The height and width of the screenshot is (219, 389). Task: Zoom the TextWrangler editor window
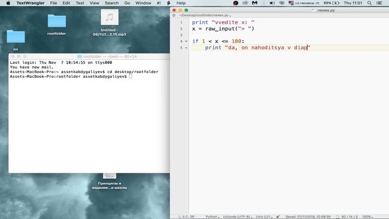tap(186, 10)
